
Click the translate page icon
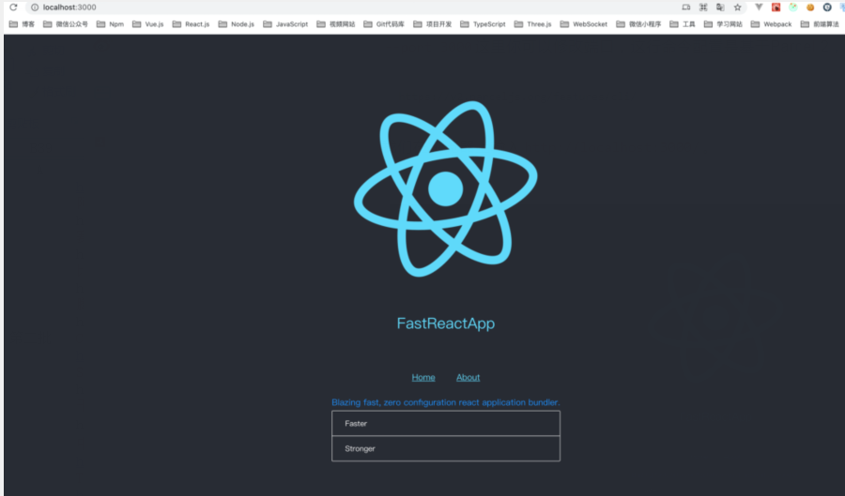click(720, 8)
